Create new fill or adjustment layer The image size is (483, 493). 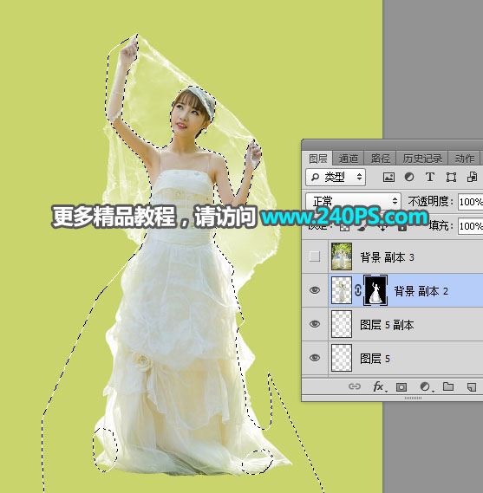click(426, 386)
